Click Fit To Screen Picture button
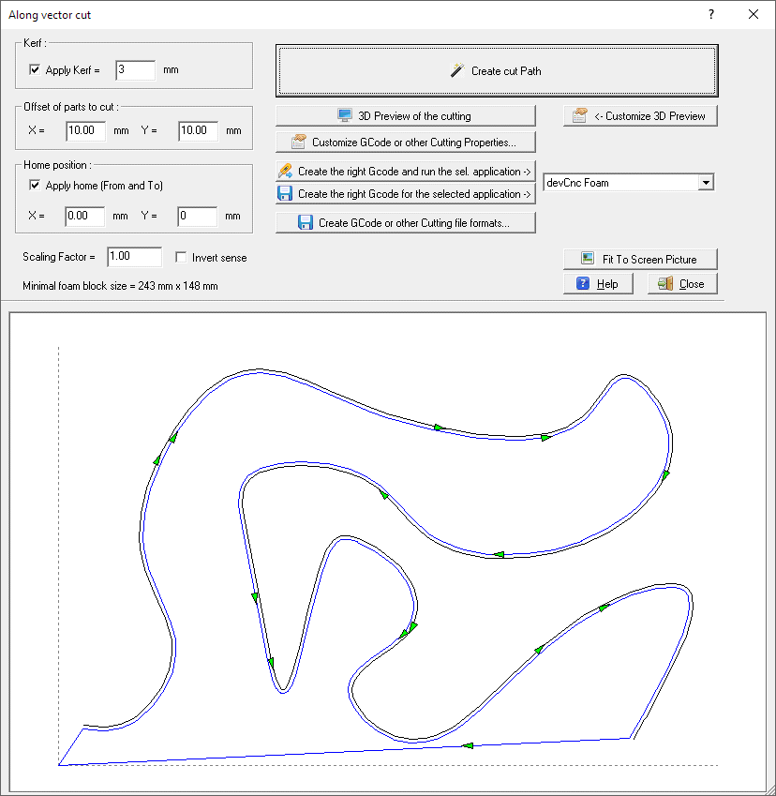This screenshot has height=796, width=776. pyautogui.click(x=641, y=259)
